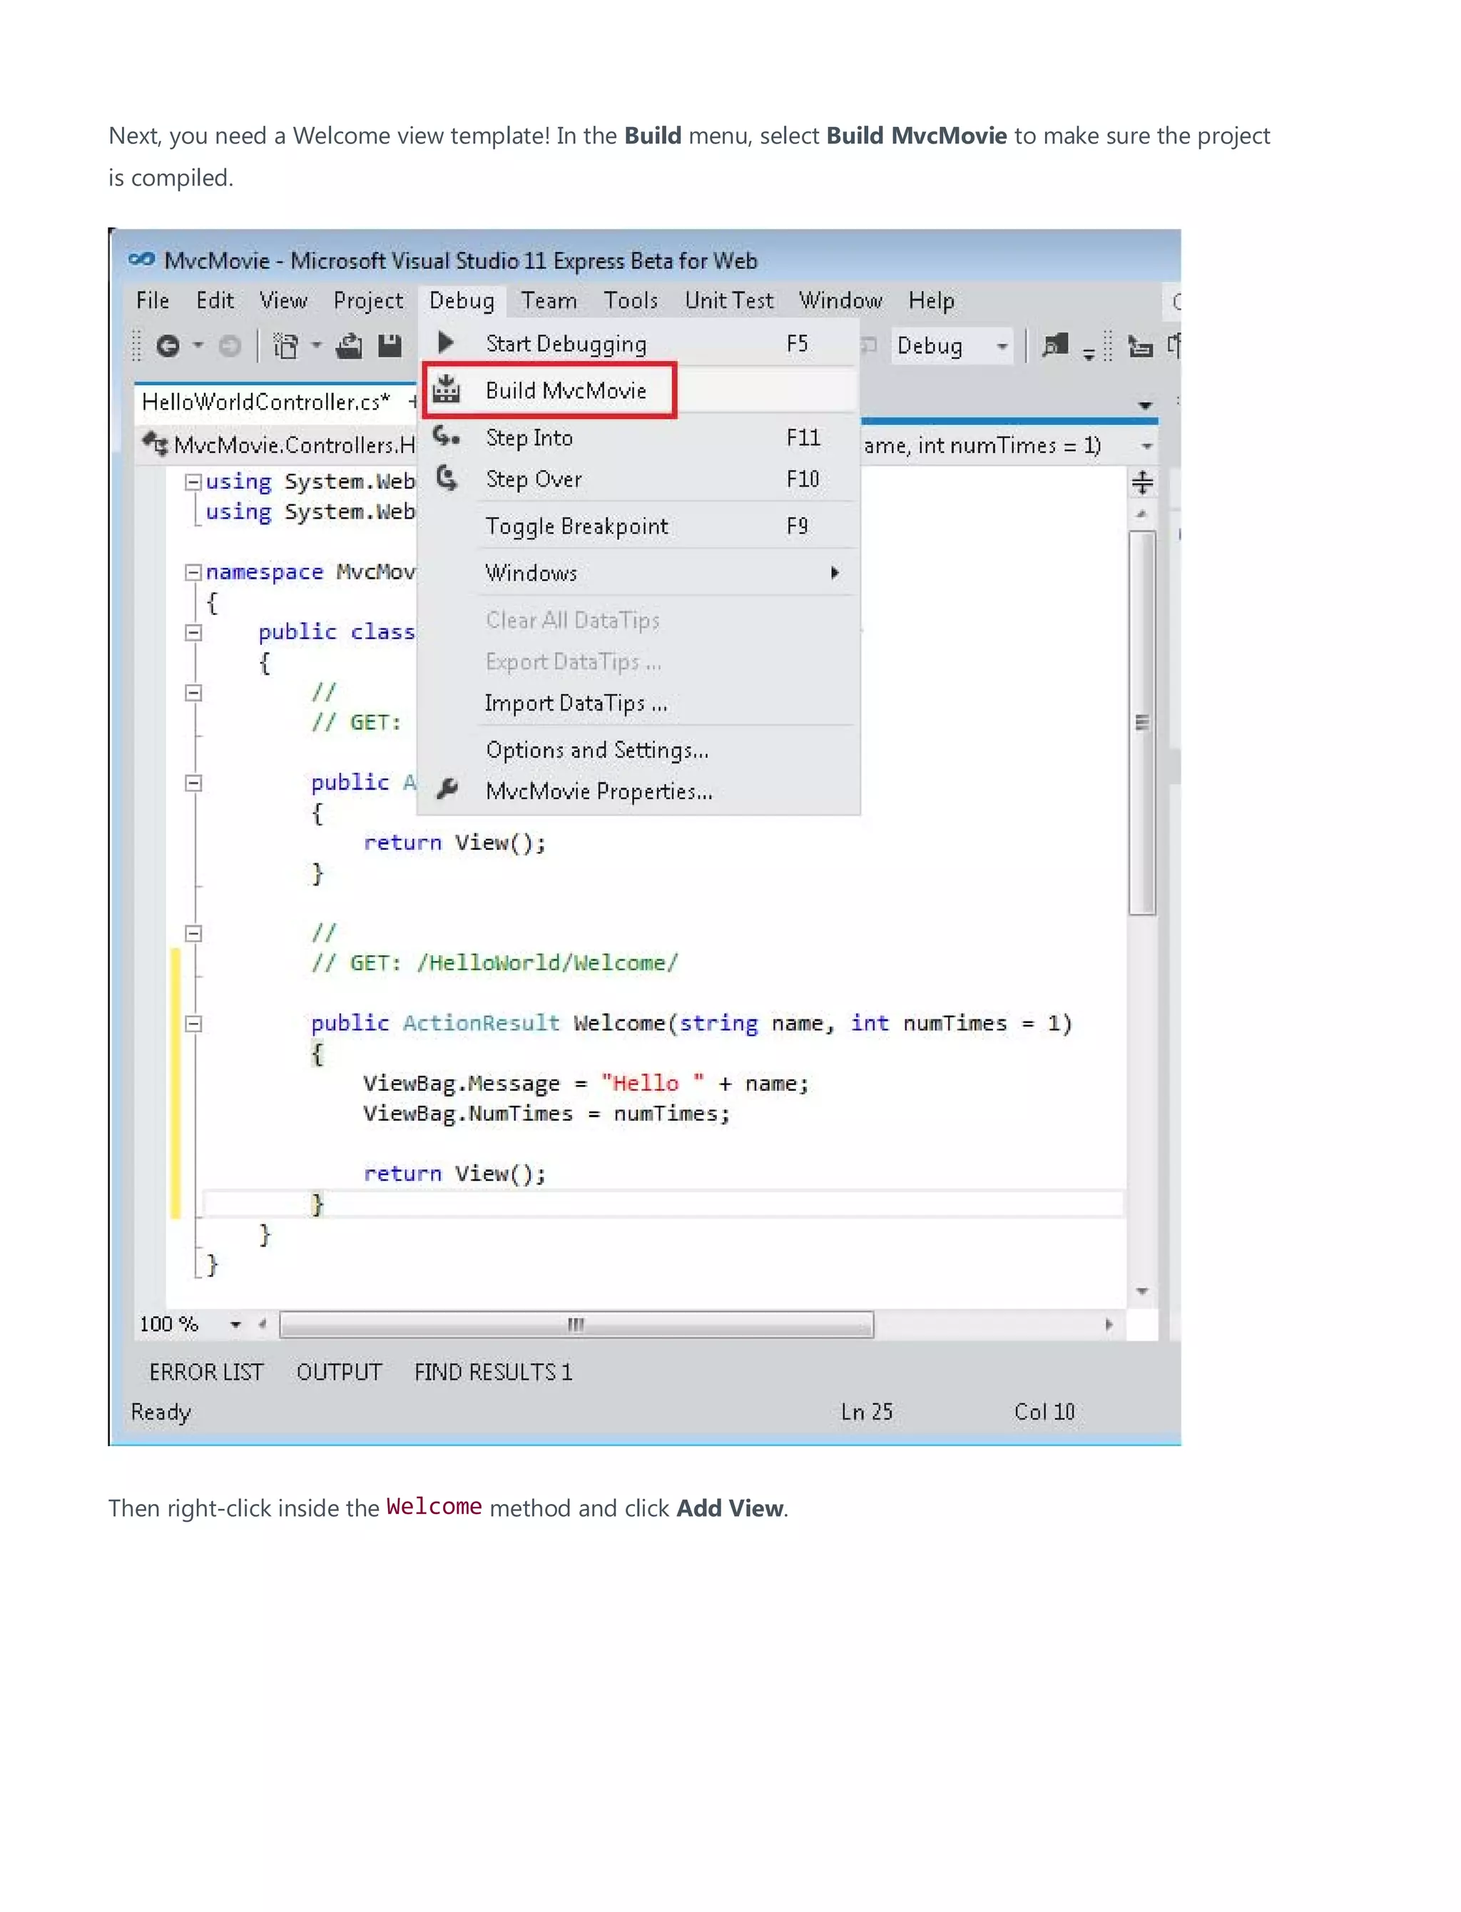Click the MvcMovie.Controllers class icon
The width and height of the screenshot is (1461, 1912).
point(156,444)
